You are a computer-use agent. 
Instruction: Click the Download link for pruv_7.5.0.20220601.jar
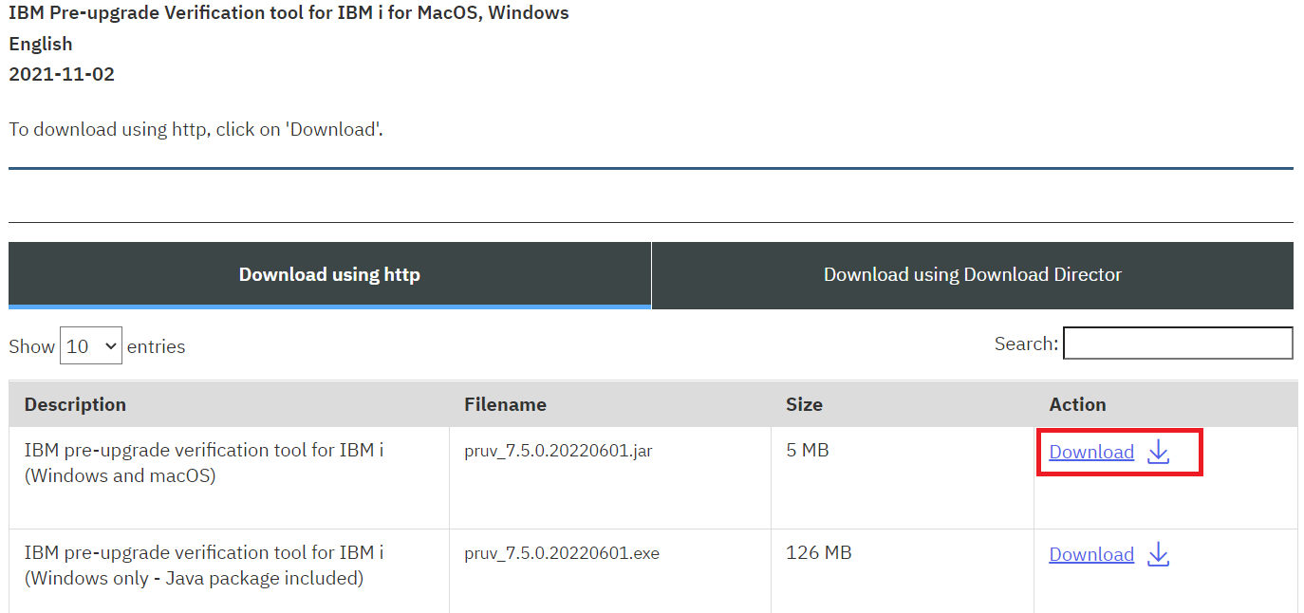[1090, 453]
